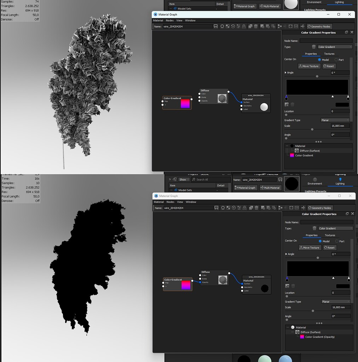This screenshot has height=362, width=358.
Task: Click the search magnifier icon in the graph toolbar
Action: (x=222, y=26)
